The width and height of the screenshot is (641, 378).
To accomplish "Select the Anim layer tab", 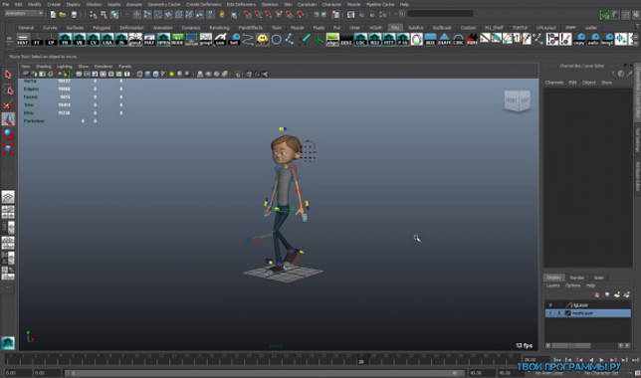I will [598, 278].
